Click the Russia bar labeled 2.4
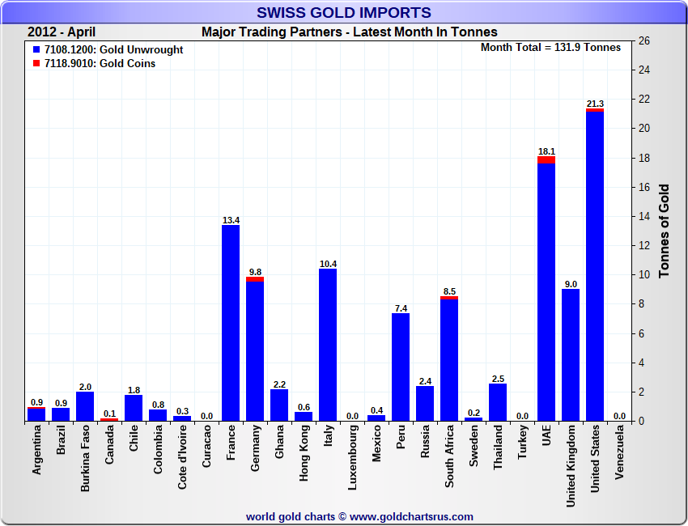 [x=425, y=404]
